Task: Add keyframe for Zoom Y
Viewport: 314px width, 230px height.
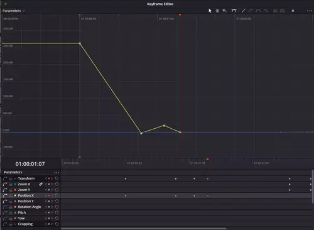Action: point(49,190)
